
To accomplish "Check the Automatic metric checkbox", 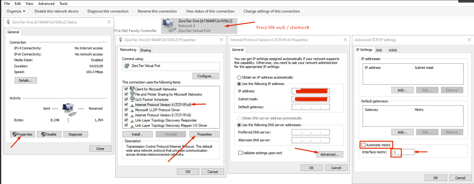I will (x=364, y=145).
